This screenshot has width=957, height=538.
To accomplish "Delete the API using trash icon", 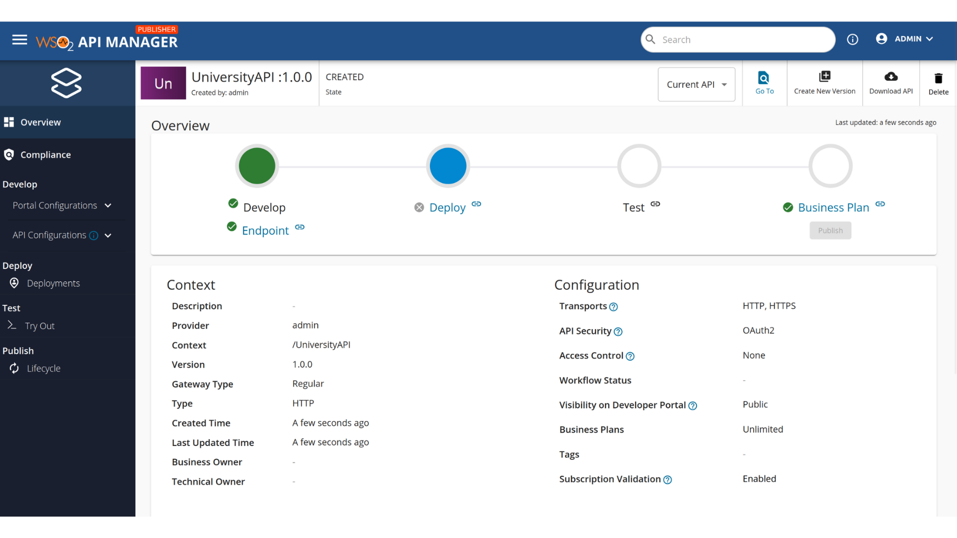I will tap(938, 78).
